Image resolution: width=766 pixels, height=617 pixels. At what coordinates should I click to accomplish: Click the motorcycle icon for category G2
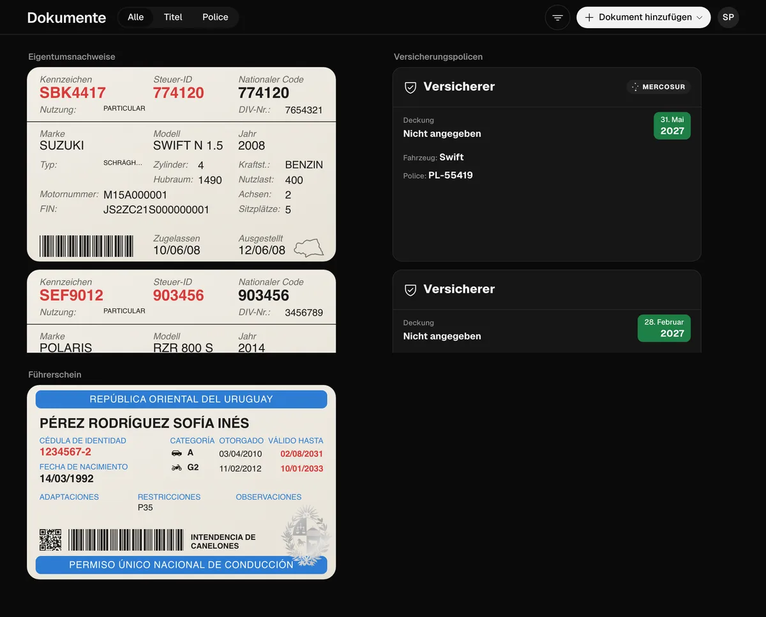point(177,468)
